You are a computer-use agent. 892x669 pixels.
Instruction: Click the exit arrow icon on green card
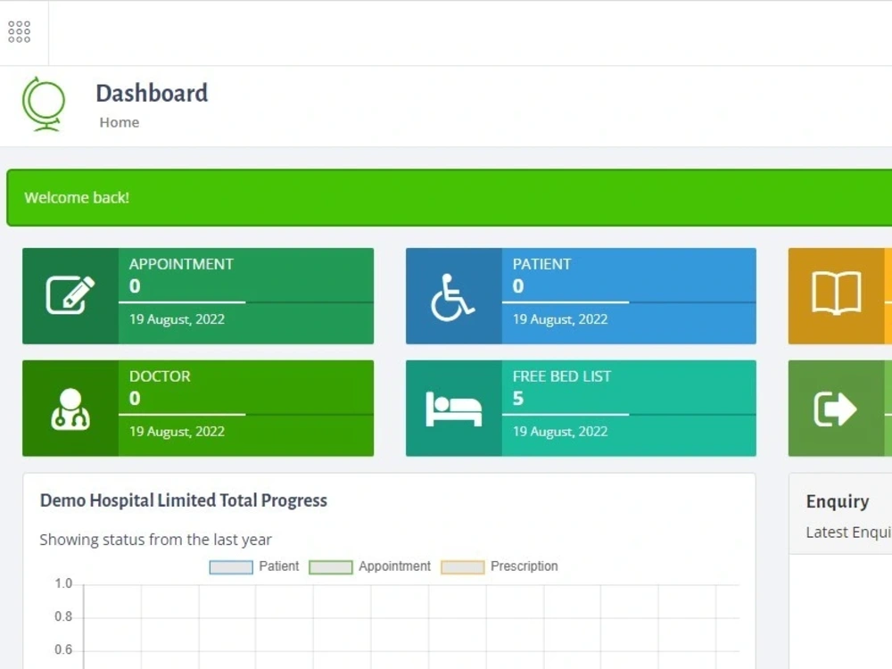click(835, 409)
